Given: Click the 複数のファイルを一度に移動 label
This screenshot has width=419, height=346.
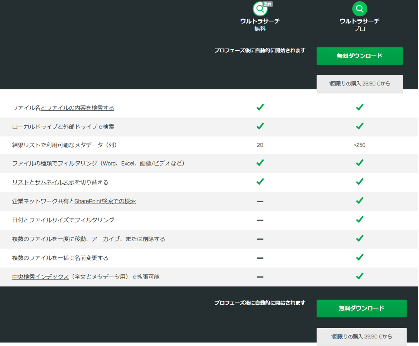Looking at the screenshot, I should click(x=88, y=239).
